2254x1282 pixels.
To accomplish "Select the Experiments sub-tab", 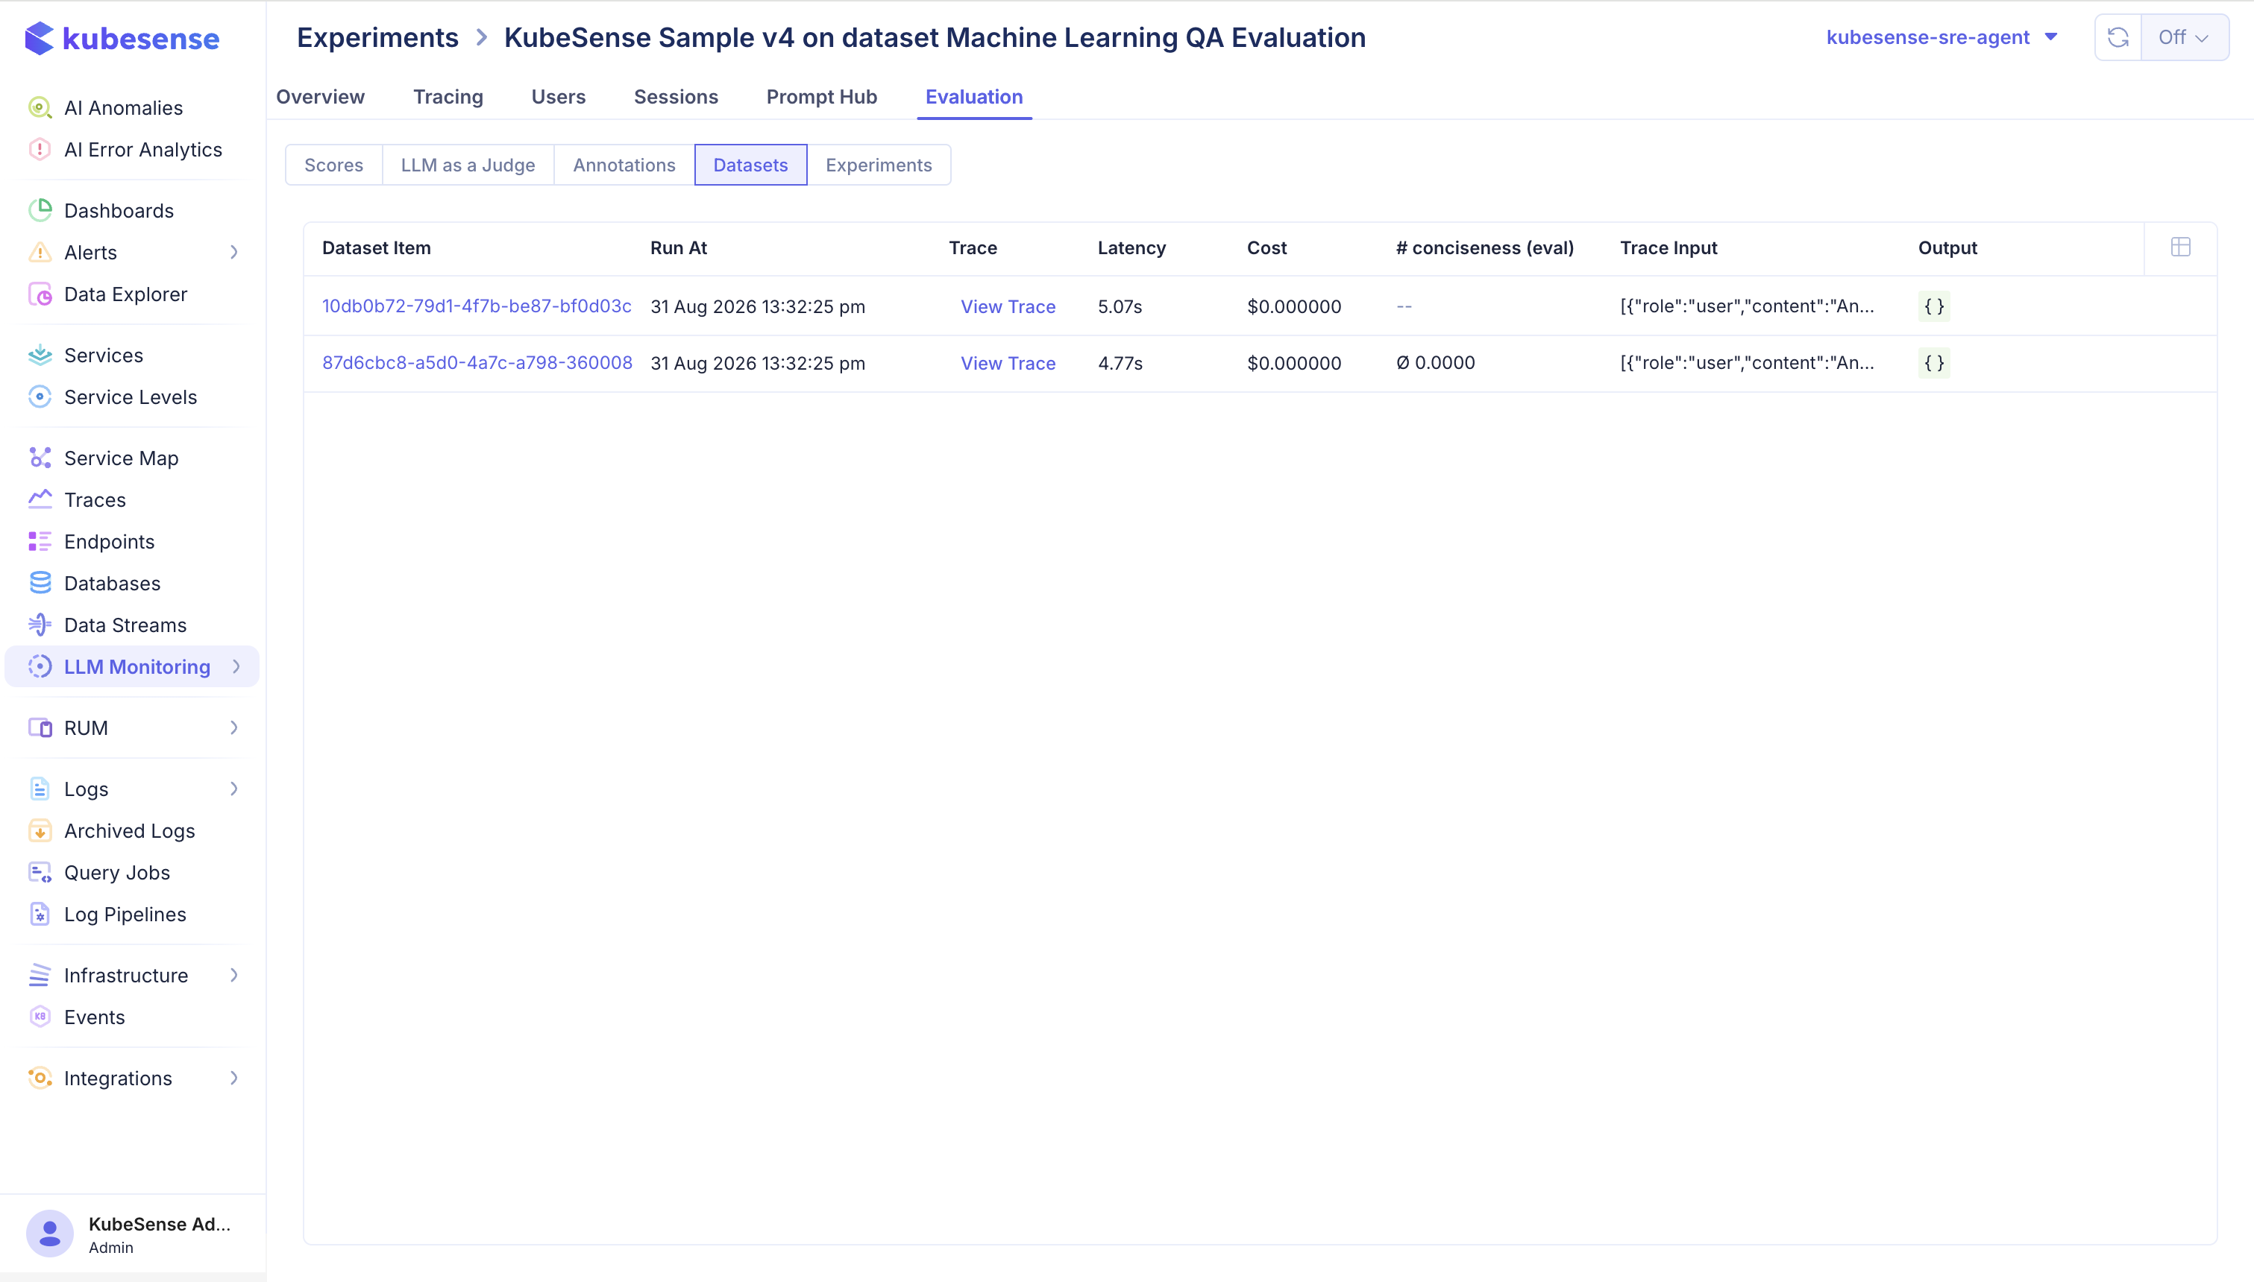I will pyautogui.click(x=878, y=165).
